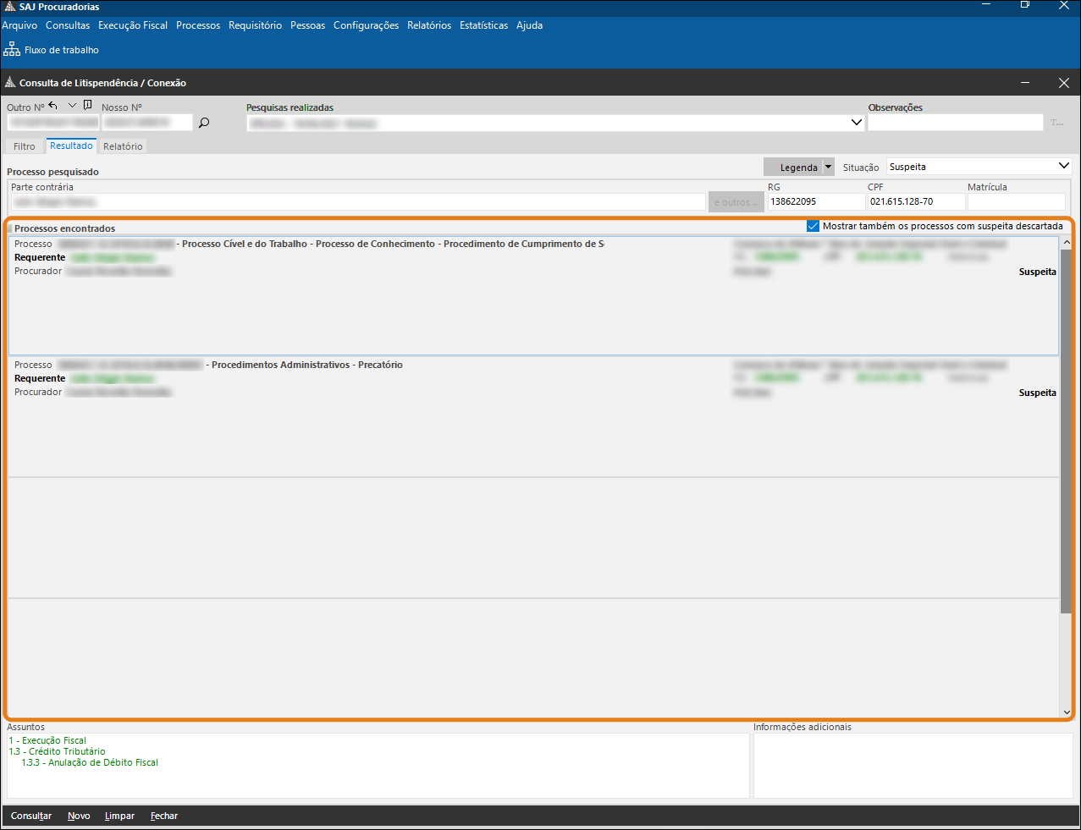The width and height of the screenshot is (1081, 830).
Task: Open the chevron dropdown next to Outro Nº
Action: click(72, 106)
